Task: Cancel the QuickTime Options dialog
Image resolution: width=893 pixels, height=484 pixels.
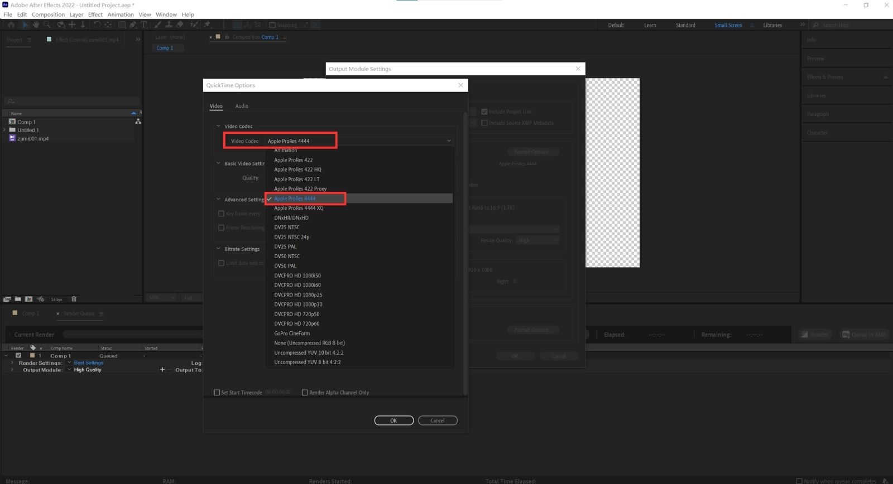Action: [438, 420]
